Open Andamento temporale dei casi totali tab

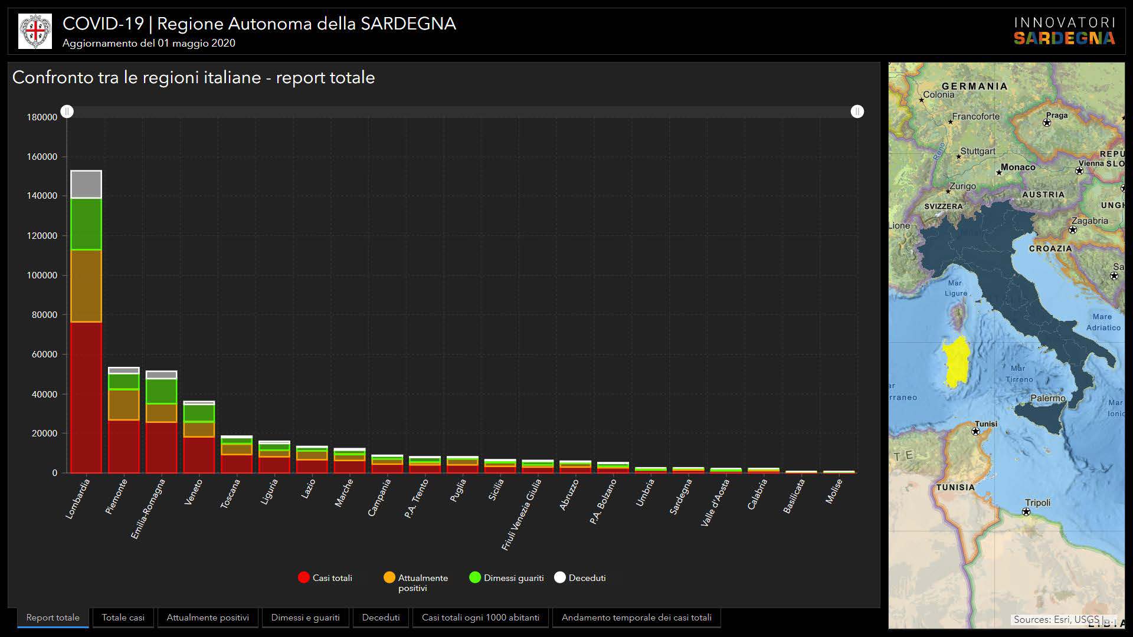click(x=636, y=618)
